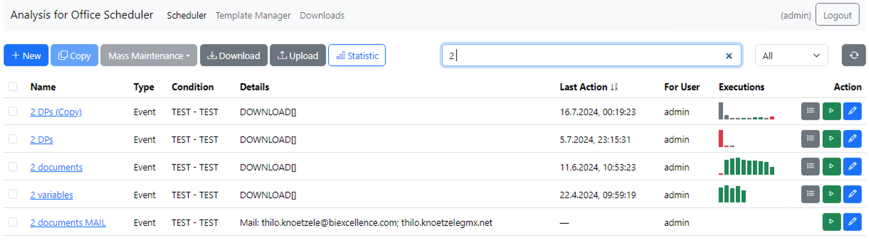
Task: Focus the search input field
Action: pyautogui.click(x=584, y=55)
